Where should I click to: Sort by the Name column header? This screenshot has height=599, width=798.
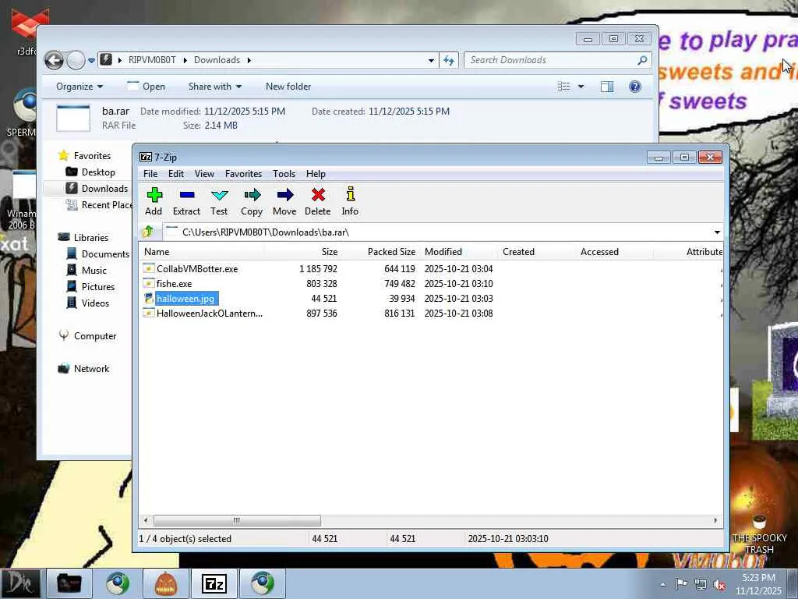(202, 252)
